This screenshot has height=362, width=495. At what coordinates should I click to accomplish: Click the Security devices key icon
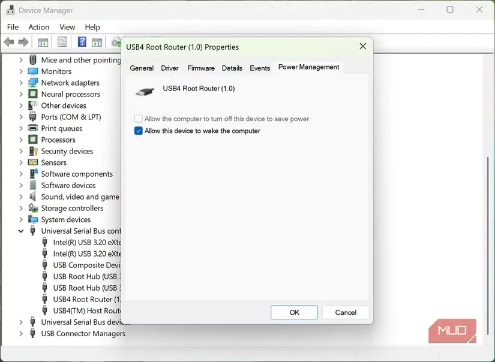point(33,151)
